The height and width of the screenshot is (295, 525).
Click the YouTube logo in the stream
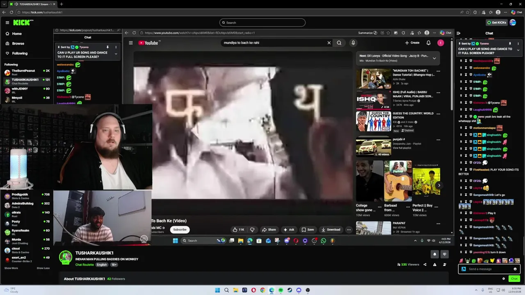click(148, 43)
